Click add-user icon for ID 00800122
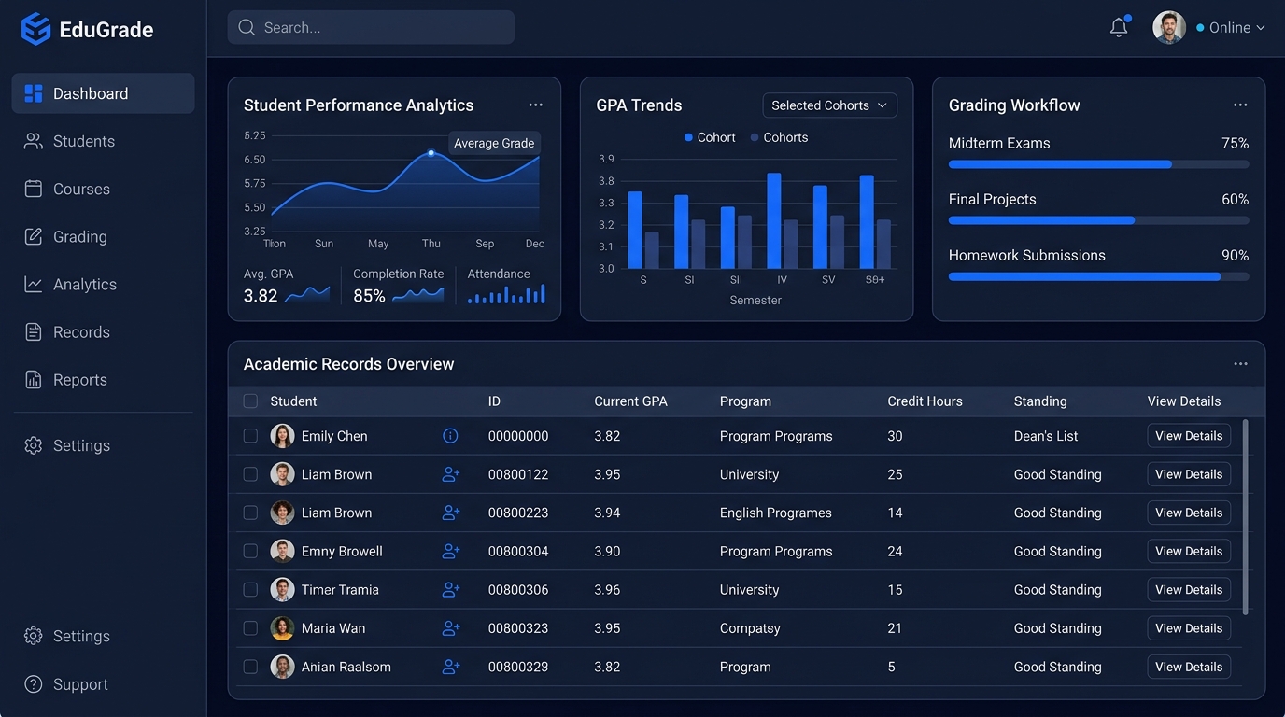 pyautogui.click(x=451, y=474)
